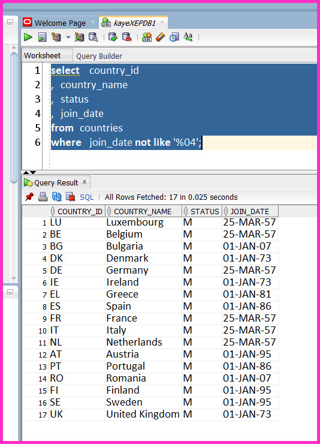Delete row icon in result toolbar

pyautogui.click(x=70, y=197)
